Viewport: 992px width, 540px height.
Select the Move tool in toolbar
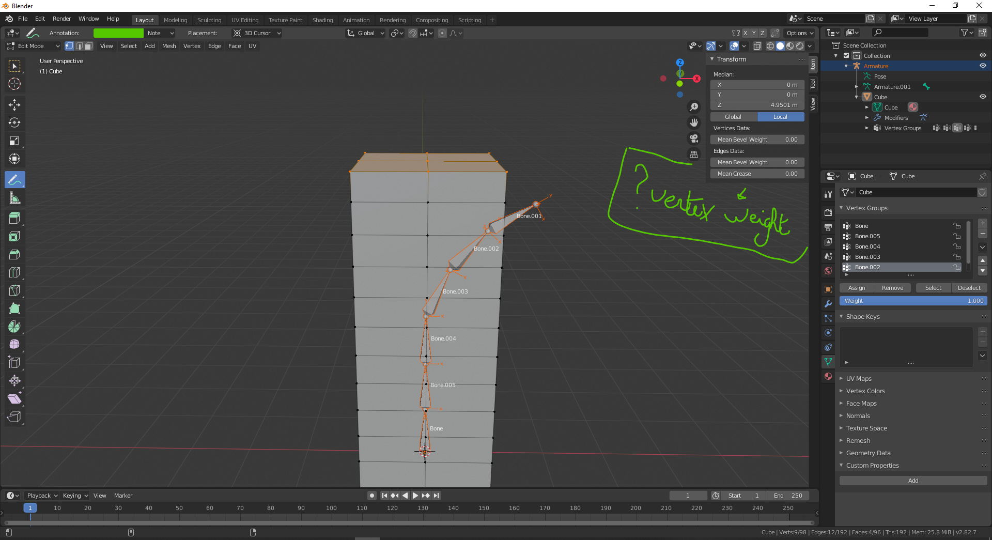(14, 105)
